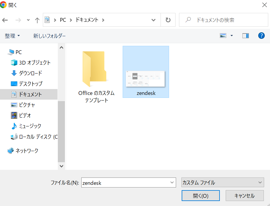The height and width of the screenshot is (206, 270).
Task: Click the ドキュメントの検索 search field
Action: [x=224, y=20]
